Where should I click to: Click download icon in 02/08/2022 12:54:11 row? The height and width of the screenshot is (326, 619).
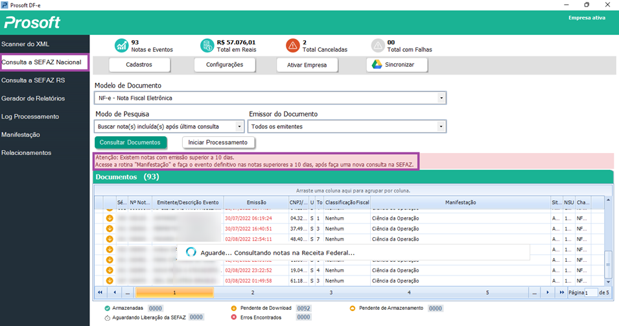(110, 239)
